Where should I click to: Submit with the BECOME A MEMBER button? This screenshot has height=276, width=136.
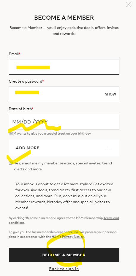[64, 255]
